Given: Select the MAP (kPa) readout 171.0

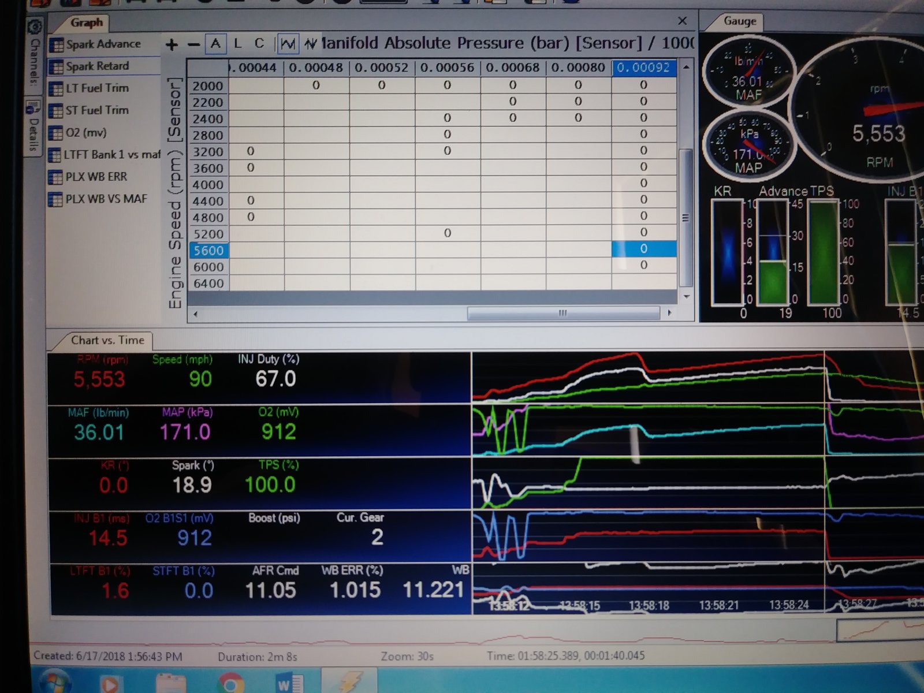Looking at the screenshot, I should (x=186, y=426).
